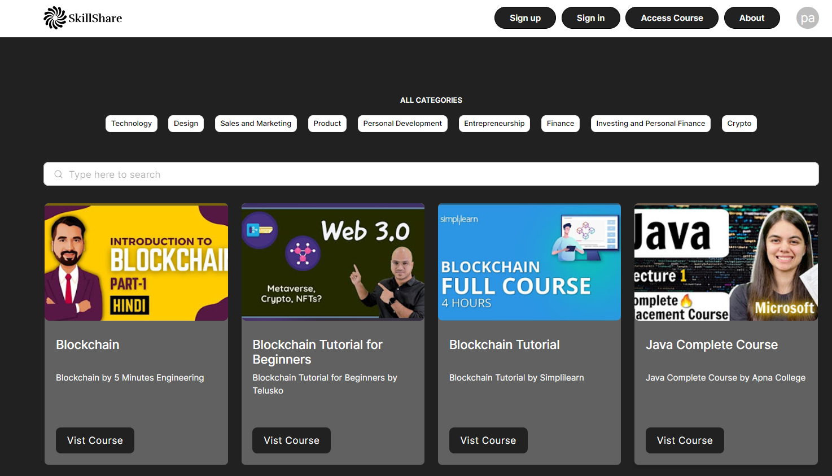Image resolution: width=832 pixels, height=476 pixels.
Task: Open the Introduction to Blockchain Hindi thumbnail
Action: [x=136, y=262]
